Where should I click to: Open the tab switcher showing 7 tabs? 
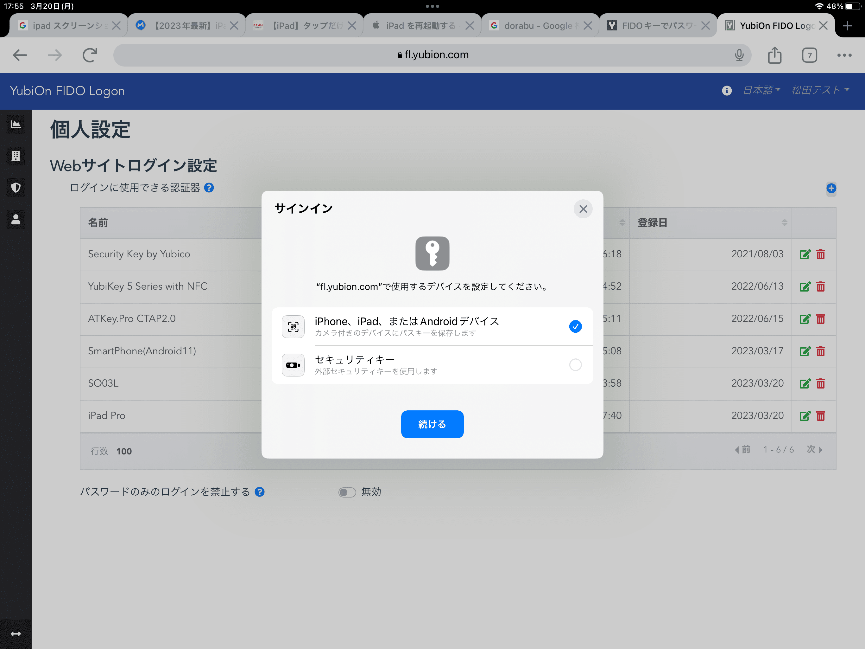809,55
